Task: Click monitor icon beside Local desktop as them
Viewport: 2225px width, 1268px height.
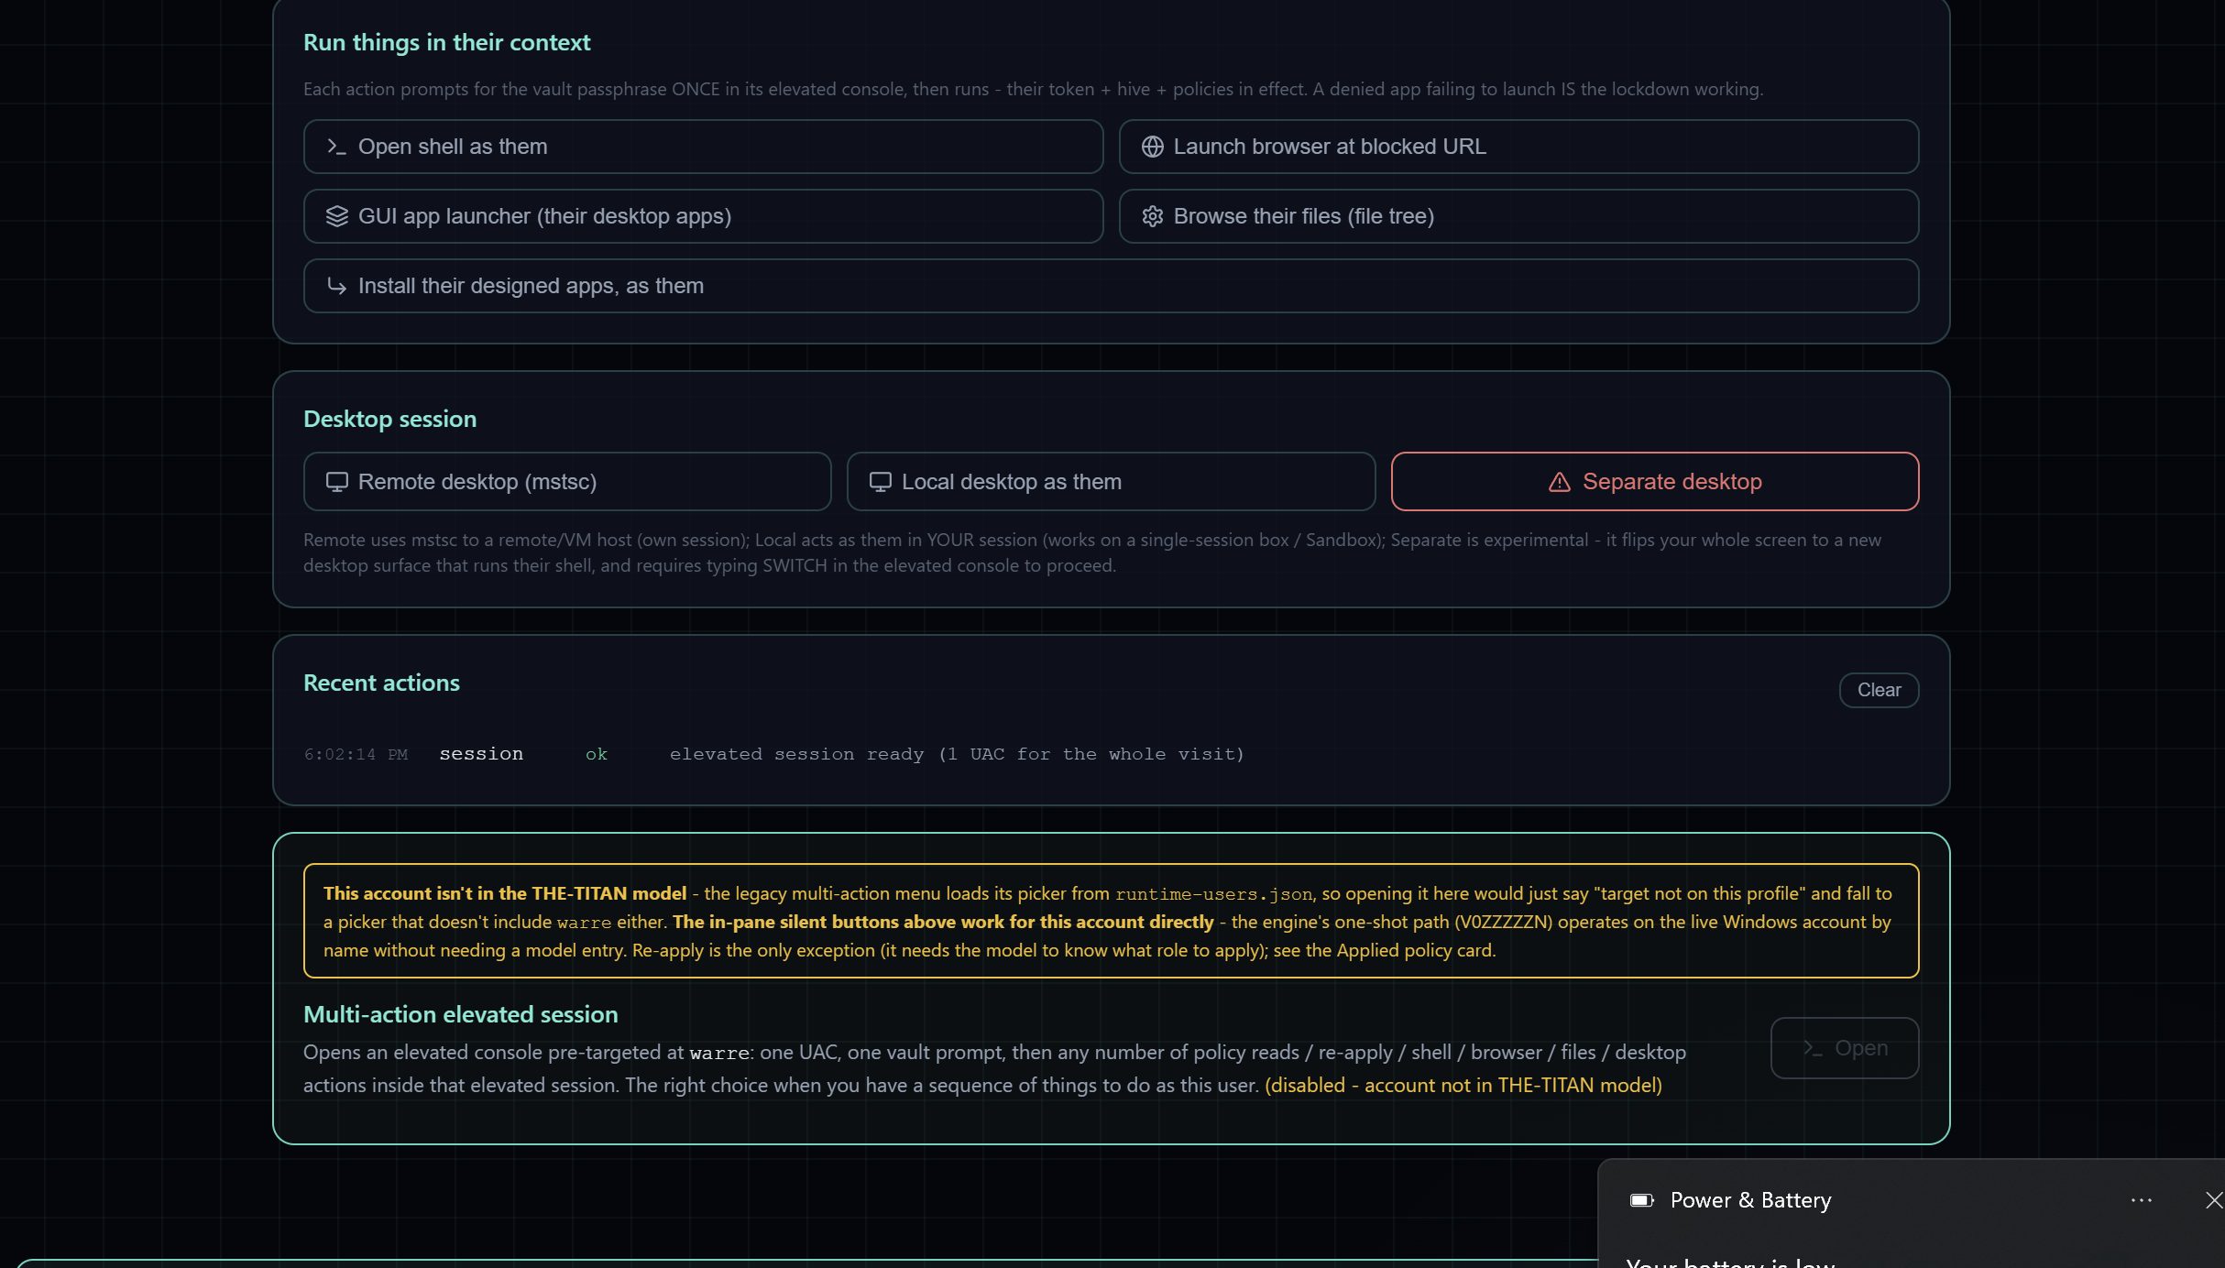Action: 880,482
